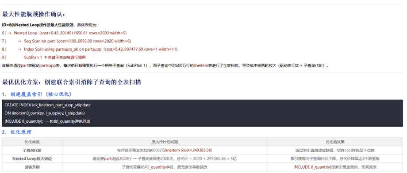The height and width of the screenshot is (173, 407).
Task: Click the 原执行计划问题 column header
Action: 165,142
